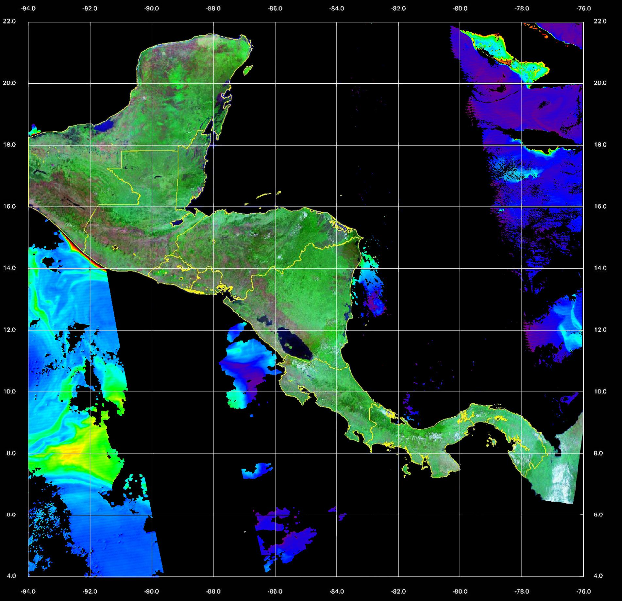Click the grid intersection at -88.0, 20.0

(x=213, y=83)
